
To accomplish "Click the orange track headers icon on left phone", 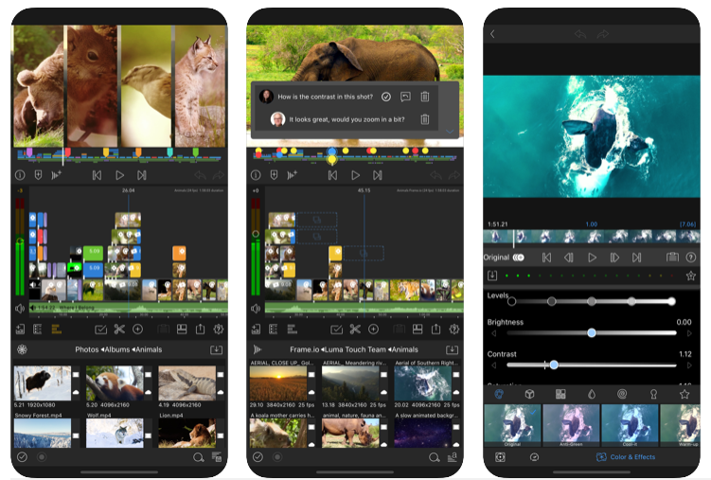I will point(56,329).
